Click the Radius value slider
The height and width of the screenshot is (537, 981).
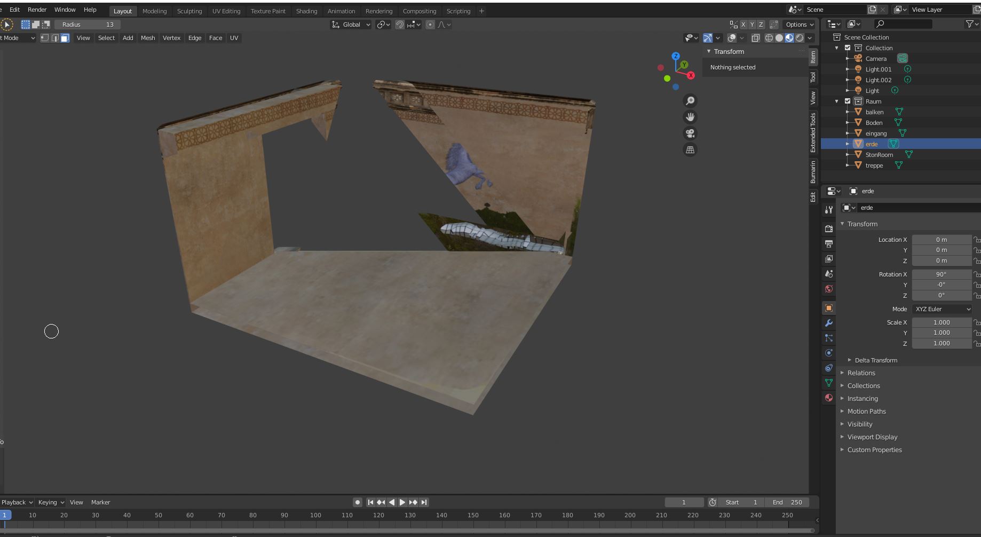click(87, 25)
